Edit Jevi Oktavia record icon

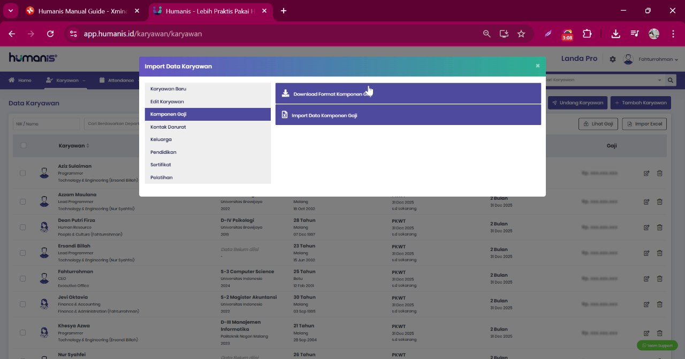[646, 304]
